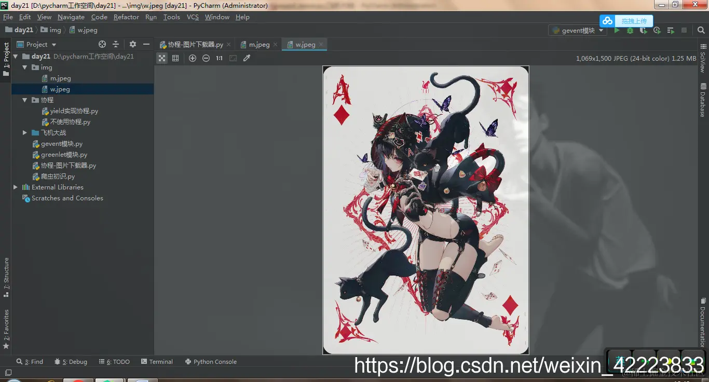The image size is (709, 382).
Task: Set image to actual size 1:1
Action: (x=220, y=58)
